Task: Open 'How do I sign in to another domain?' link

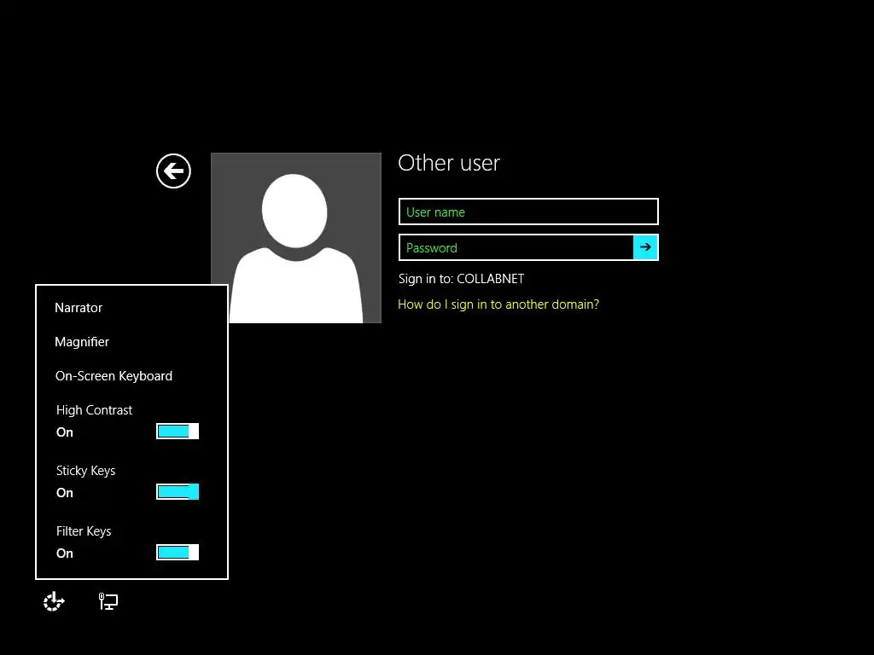Action: click(498, 304)
